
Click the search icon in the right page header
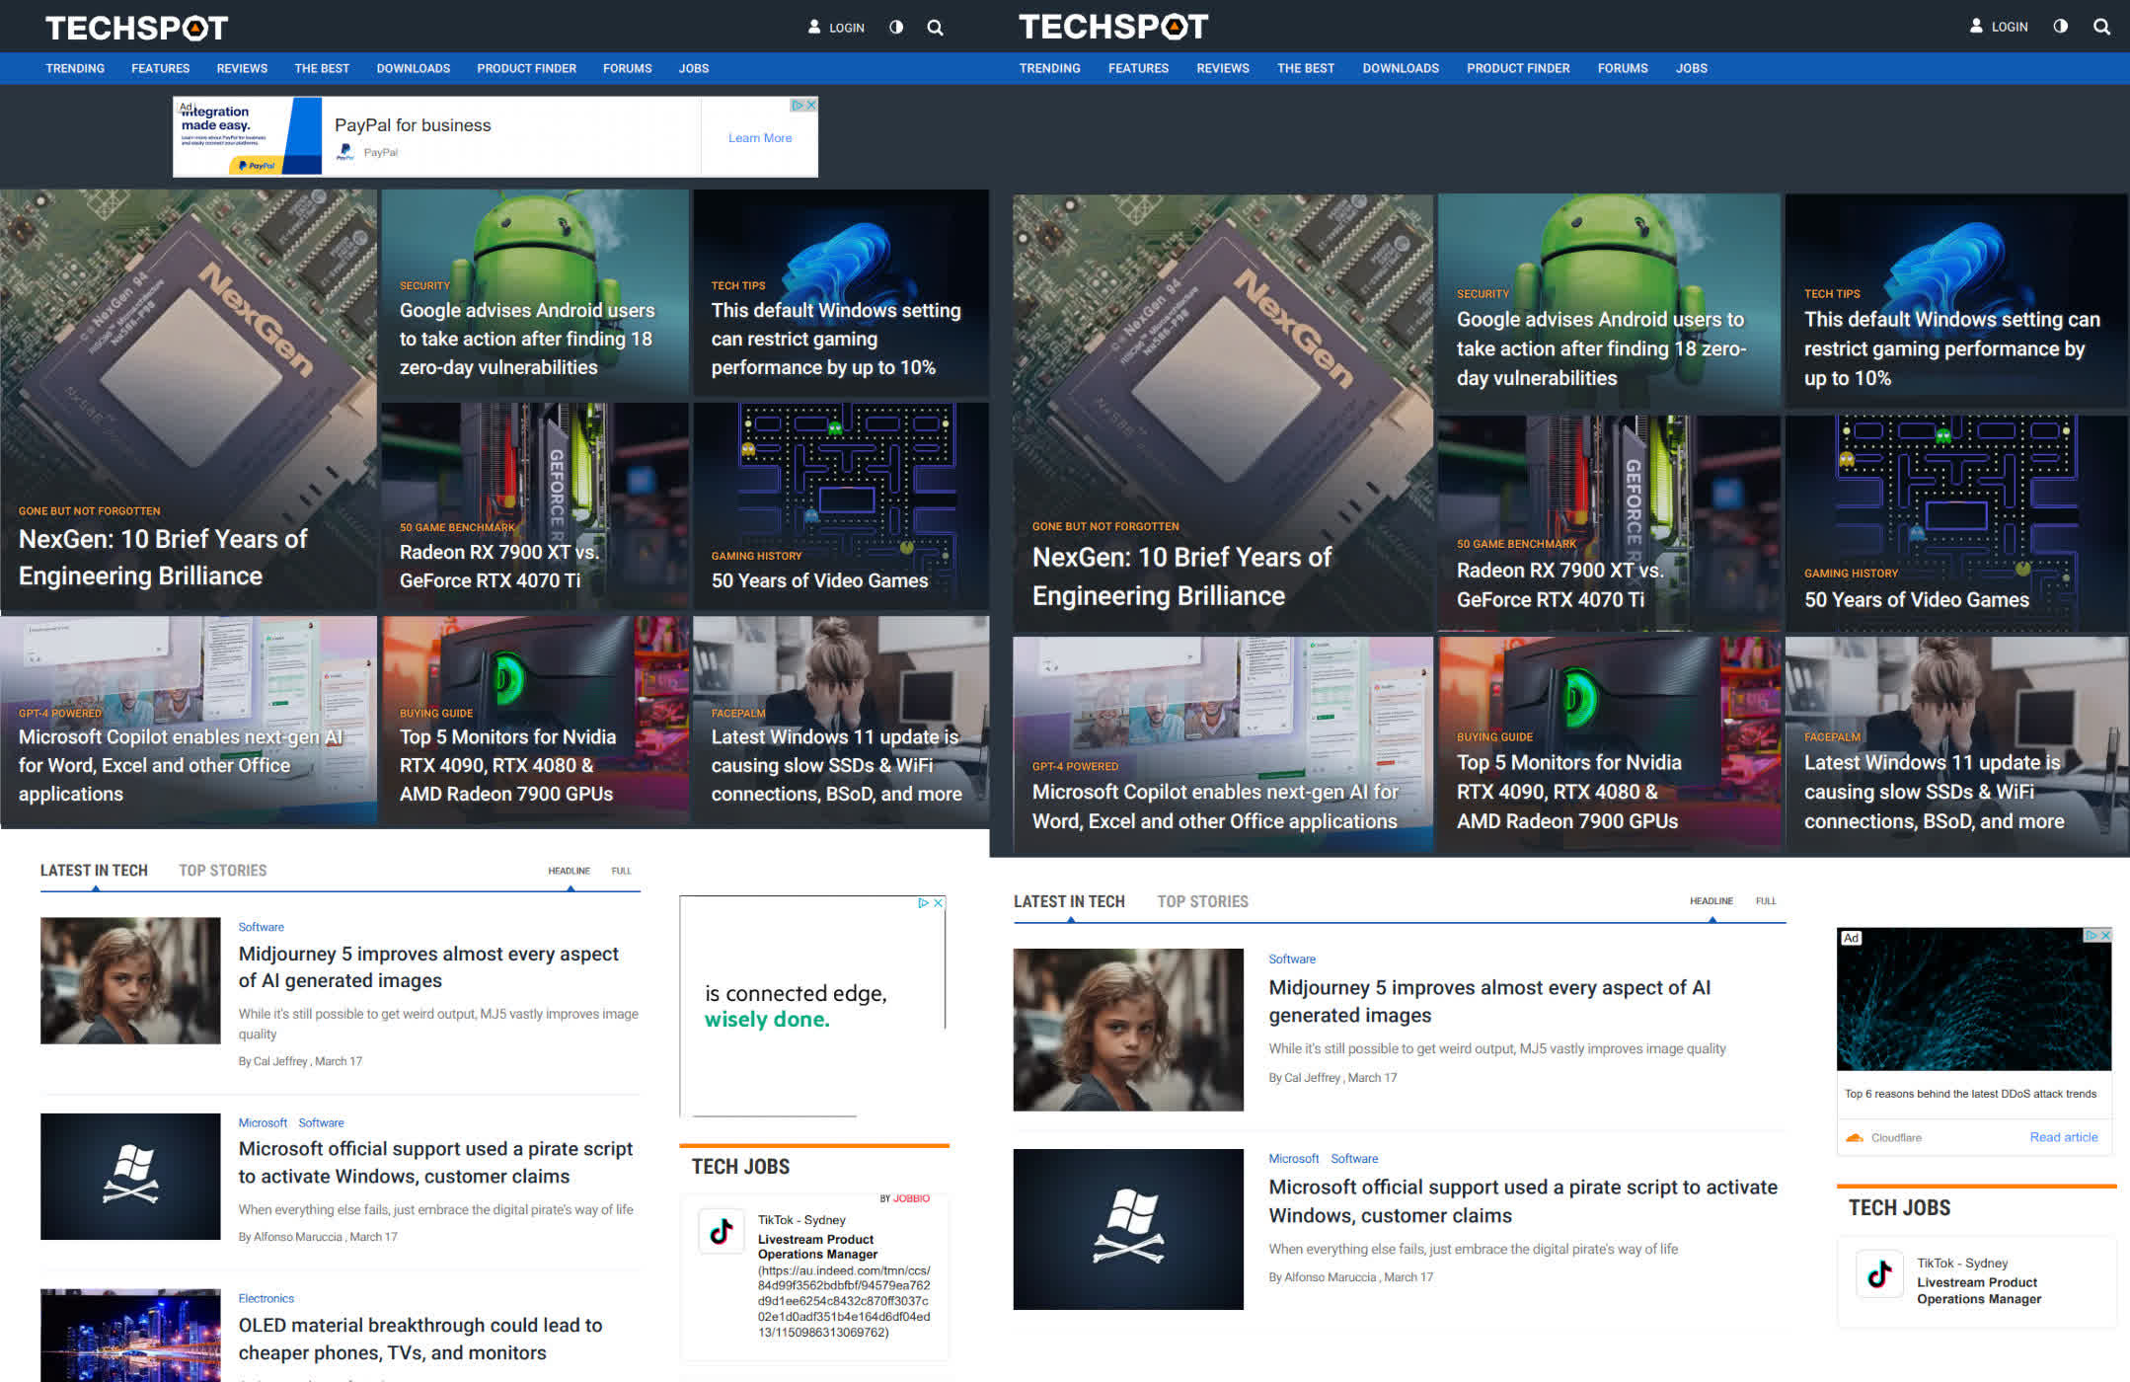2101,27
